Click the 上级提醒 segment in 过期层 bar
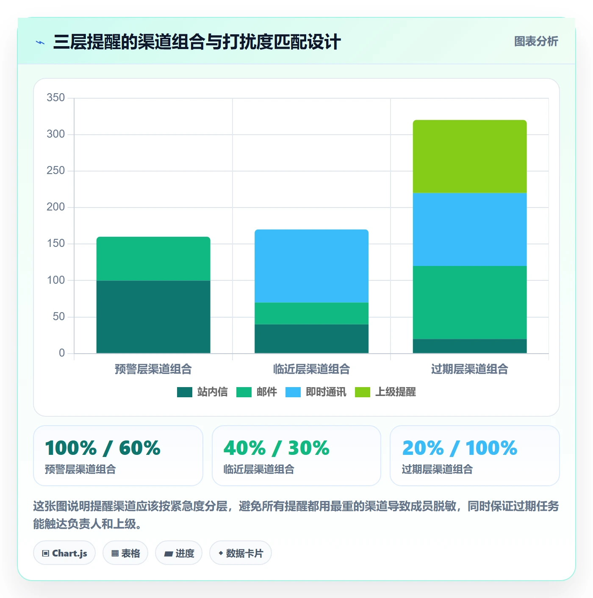The height and width of the screenshot is (598, 593). [x=470, y=157]
